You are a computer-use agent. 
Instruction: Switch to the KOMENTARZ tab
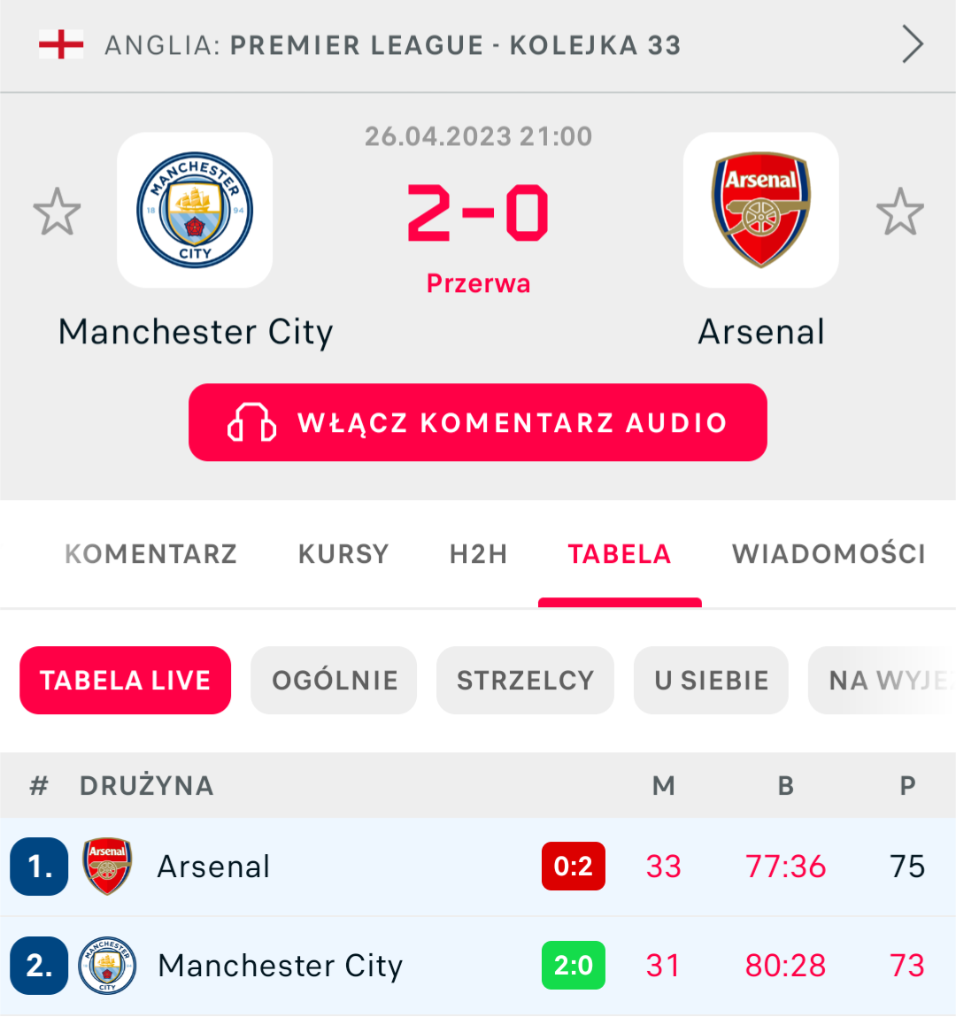coord(150,554)
